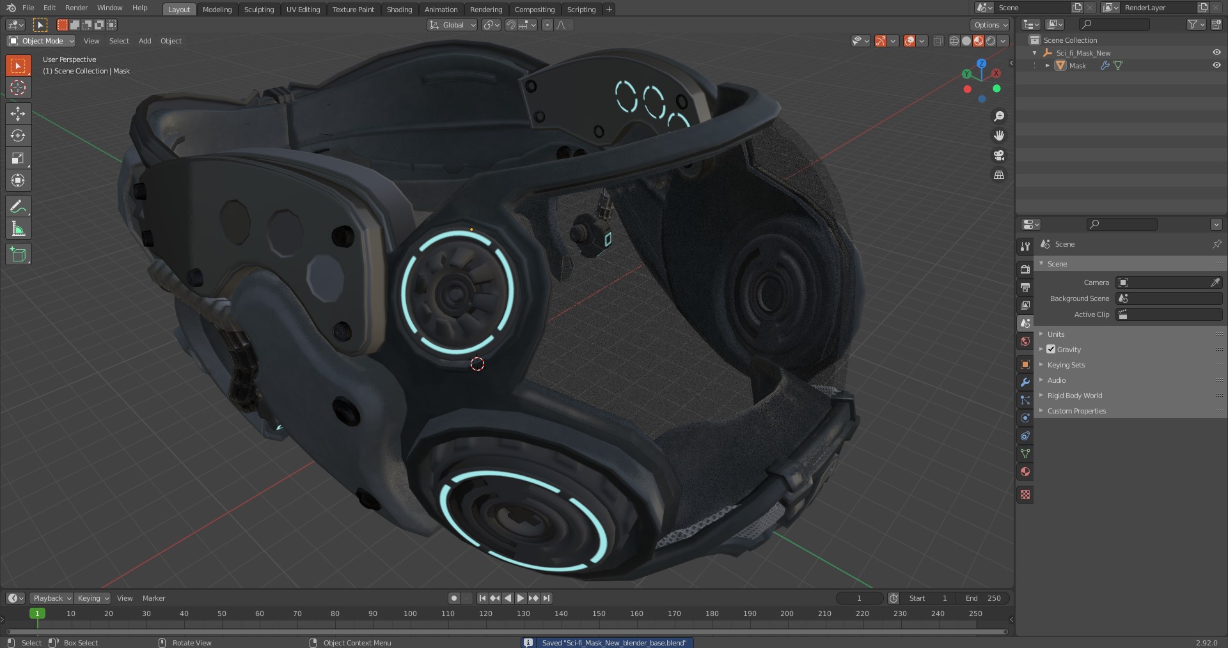Toggle the camera view icon
1228x648 pixels.
pyautogui.click(x=999, y=155)
